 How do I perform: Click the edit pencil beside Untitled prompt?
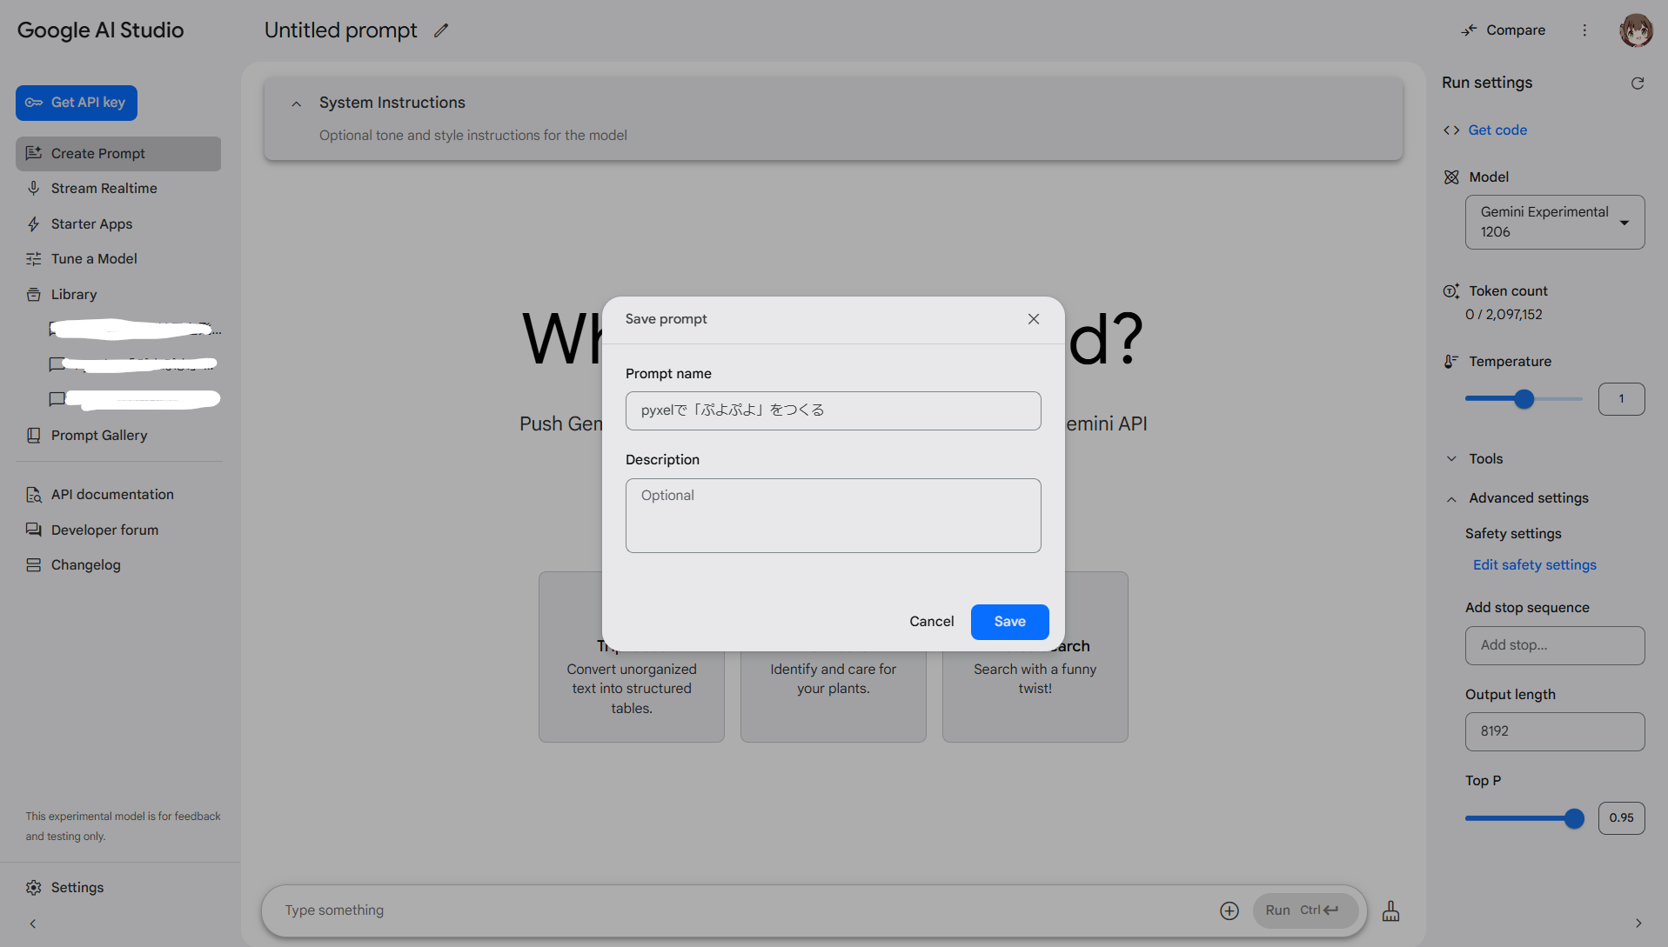[441, 30]
